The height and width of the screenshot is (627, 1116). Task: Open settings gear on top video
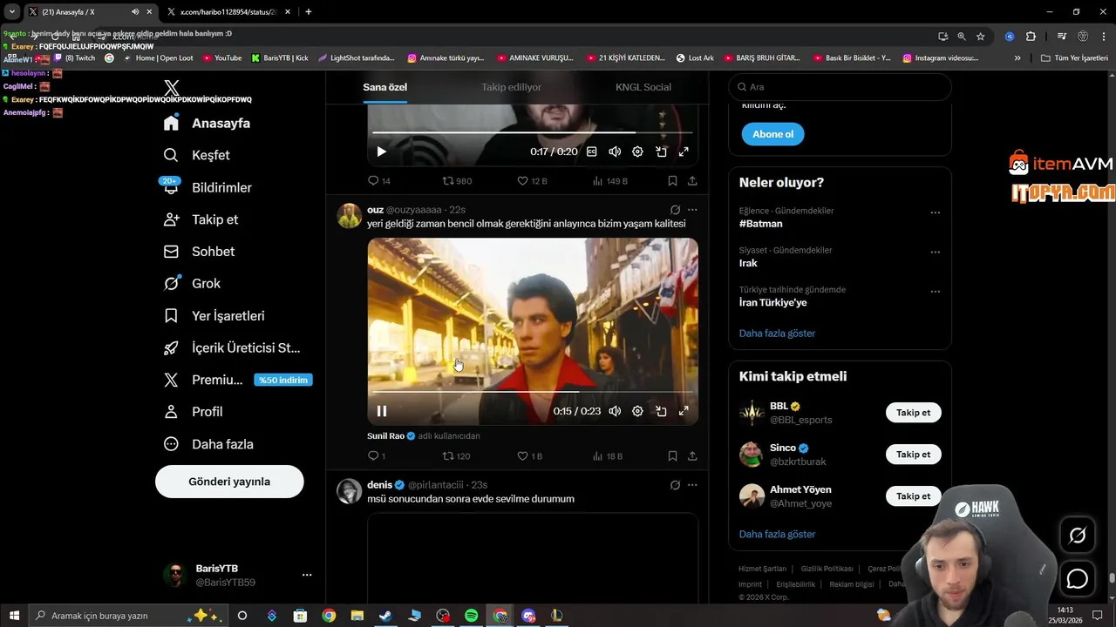tap(637, 152)
